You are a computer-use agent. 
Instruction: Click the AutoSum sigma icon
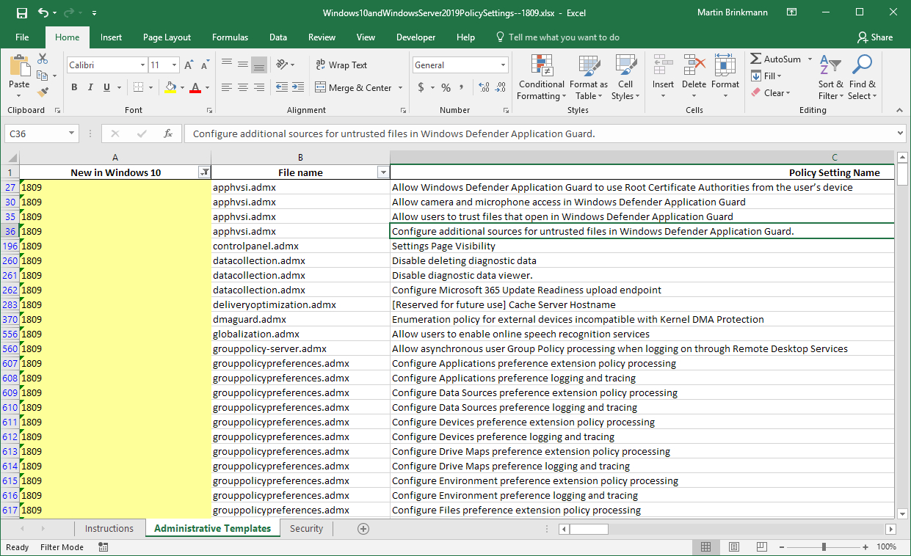756,59
